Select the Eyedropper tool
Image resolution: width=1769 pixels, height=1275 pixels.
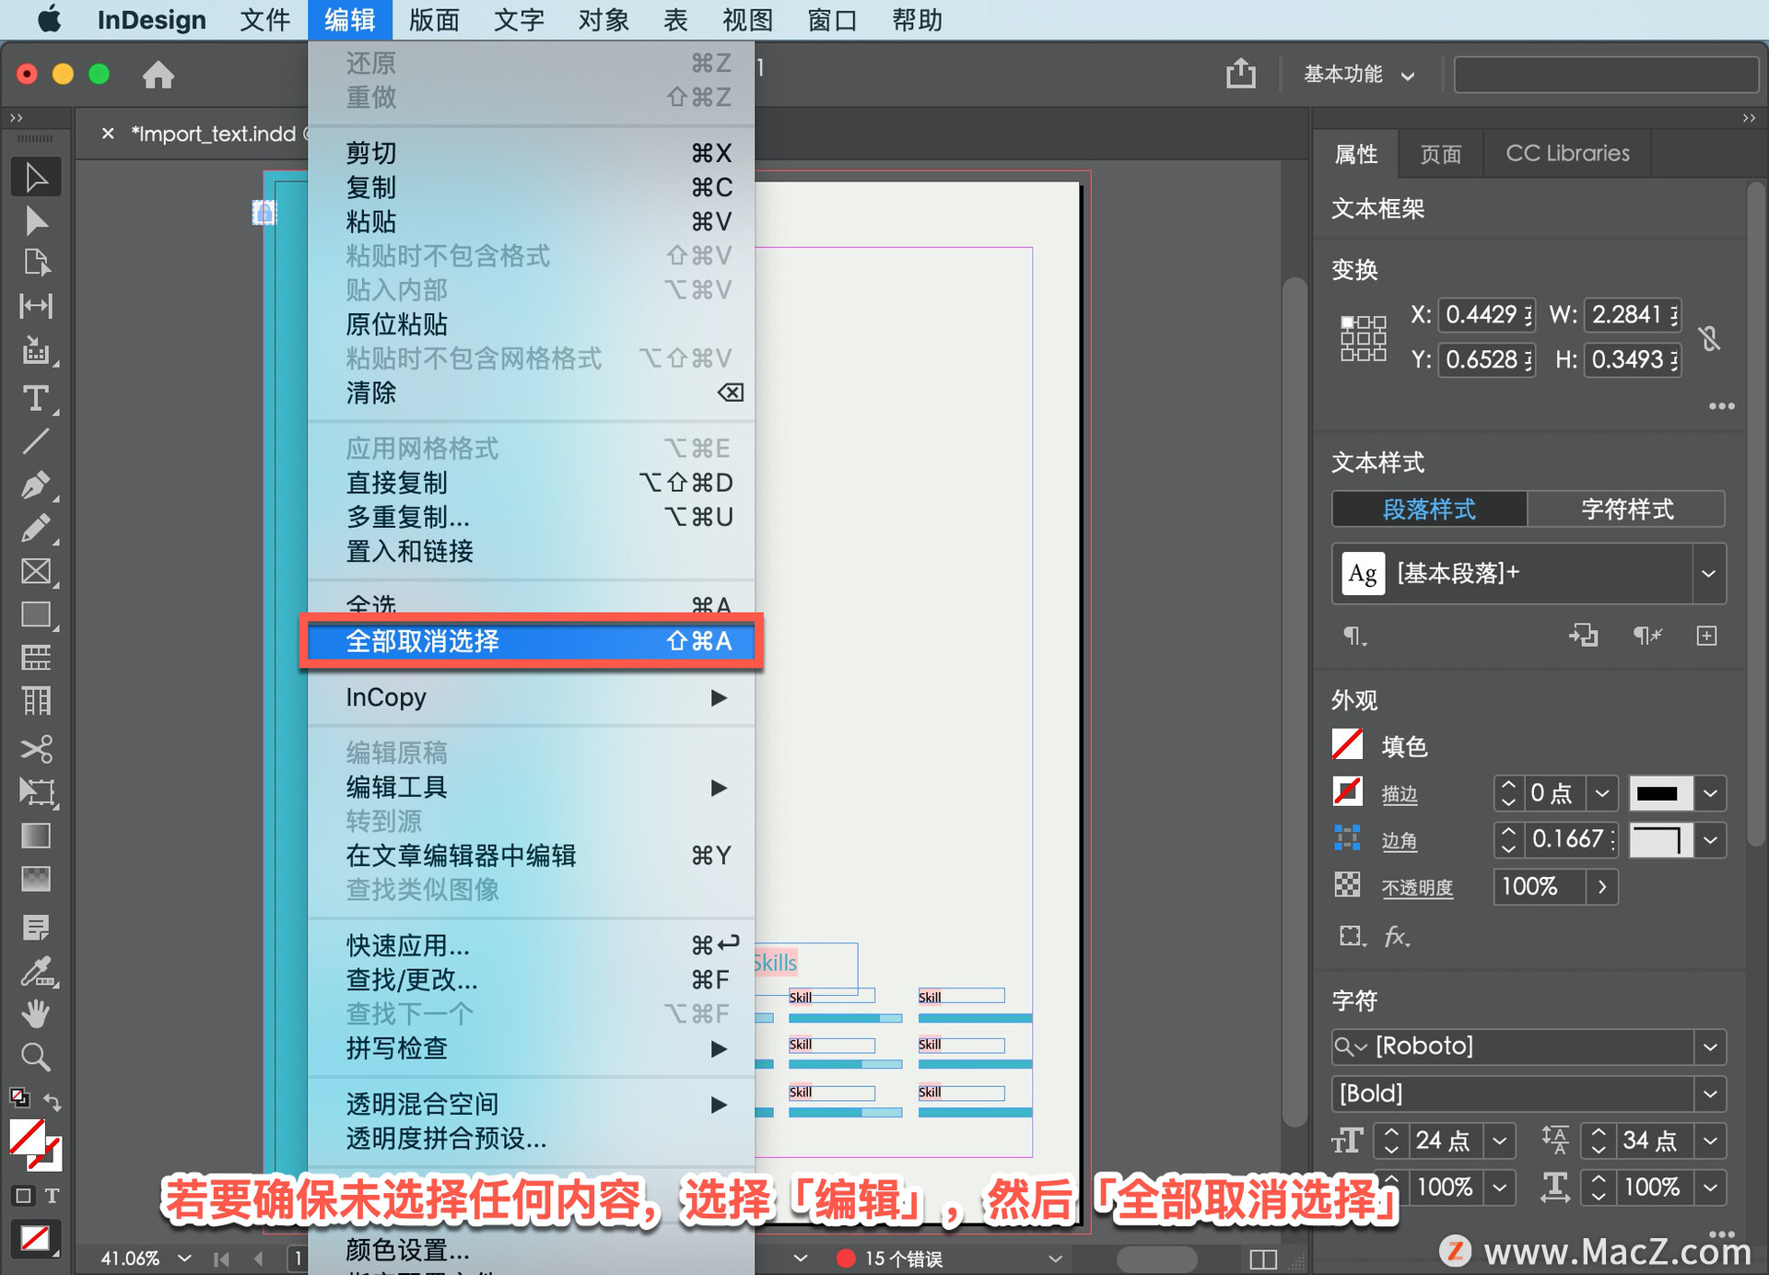[36, 971]
